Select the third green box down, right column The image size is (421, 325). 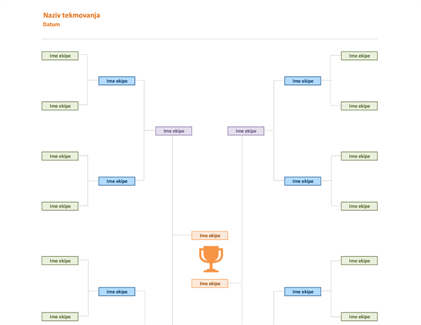(359, 156)
